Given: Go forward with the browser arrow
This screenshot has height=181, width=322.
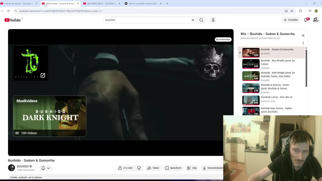Looking at the screenshot, I should 2,11.
